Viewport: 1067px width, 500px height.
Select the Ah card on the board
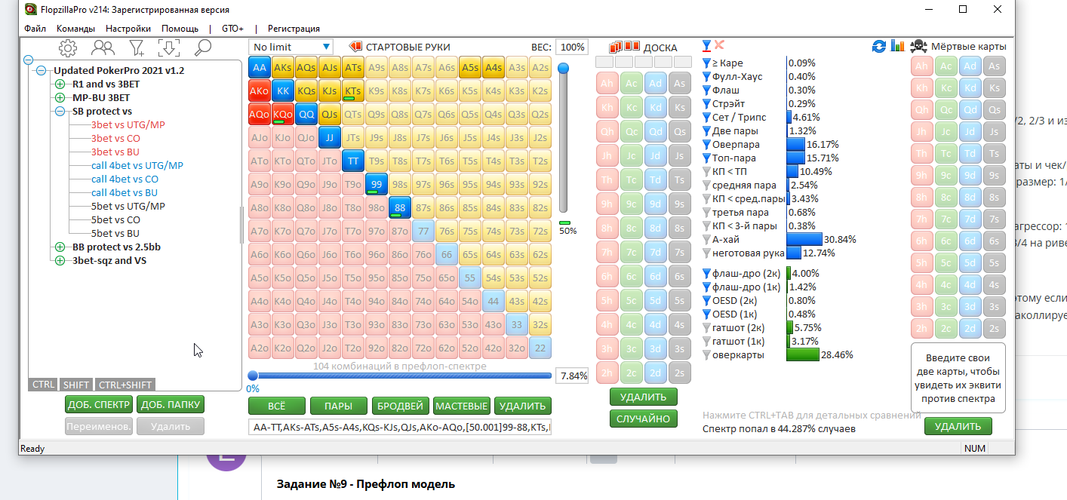click(607, 83)
